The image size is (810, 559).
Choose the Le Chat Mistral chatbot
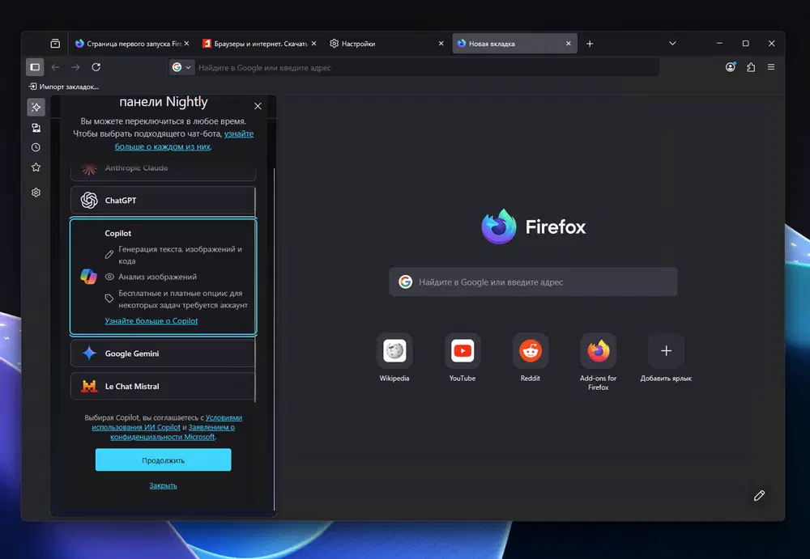point(163,386)
